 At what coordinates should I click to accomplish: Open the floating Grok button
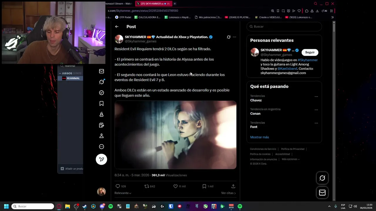point(322,178)
